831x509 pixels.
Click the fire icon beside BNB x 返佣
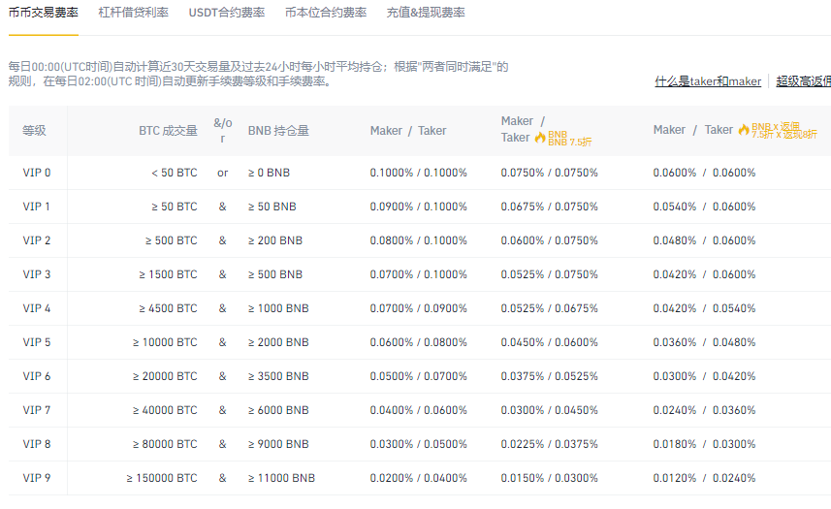tap(744, 129)
